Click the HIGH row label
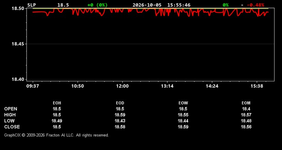This screenshot has height=150, width=282. tap(10, 115)
